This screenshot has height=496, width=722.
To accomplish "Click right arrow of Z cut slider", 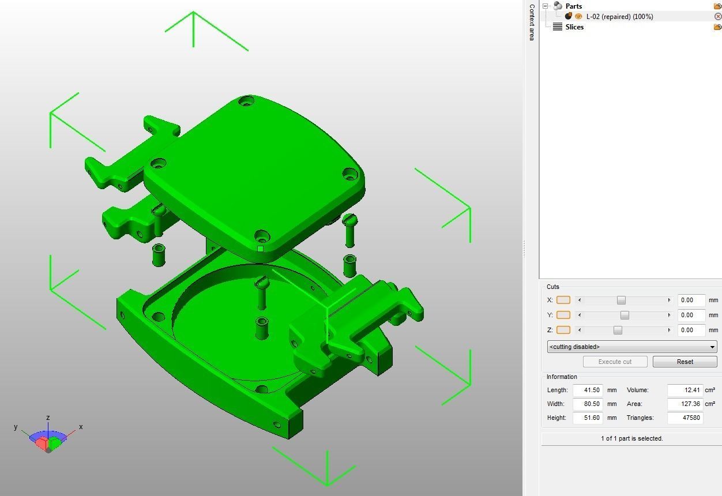I will 669,330.
